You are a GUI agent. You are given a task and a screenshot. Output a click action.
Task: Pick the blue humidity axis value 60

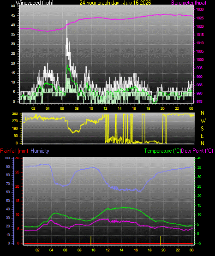pos(8,192)
